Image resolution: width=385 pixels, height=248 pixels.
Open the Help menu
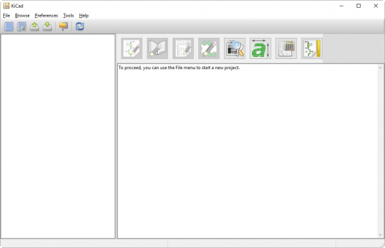pos(83,15)
